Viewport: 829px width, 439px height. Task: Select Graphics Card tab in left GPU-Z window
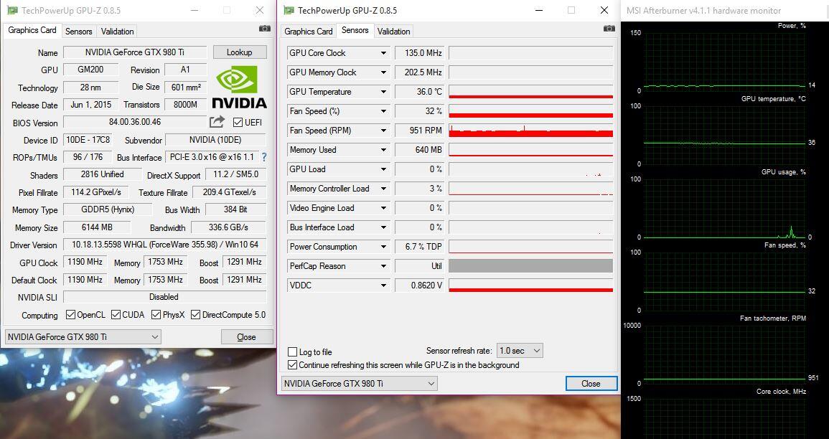pyautogui.click(x=32, y=30)
